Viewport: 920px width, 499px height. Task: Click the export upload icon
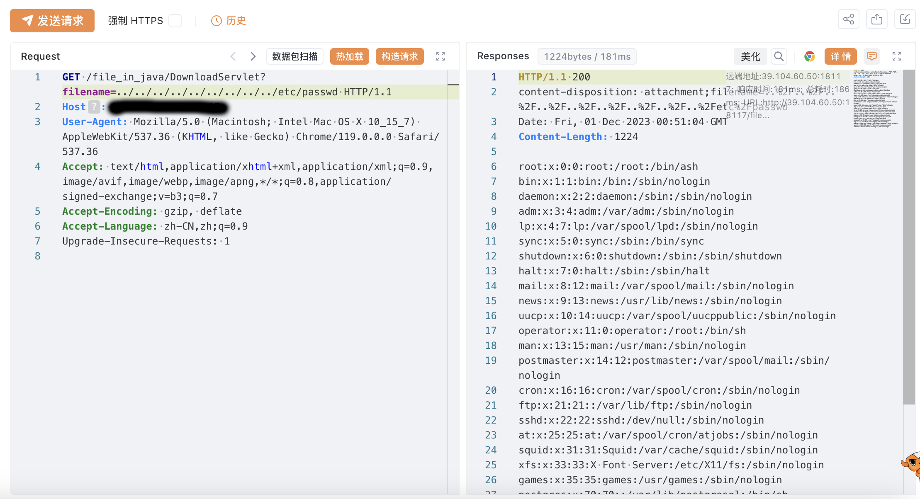click(876, 19)
